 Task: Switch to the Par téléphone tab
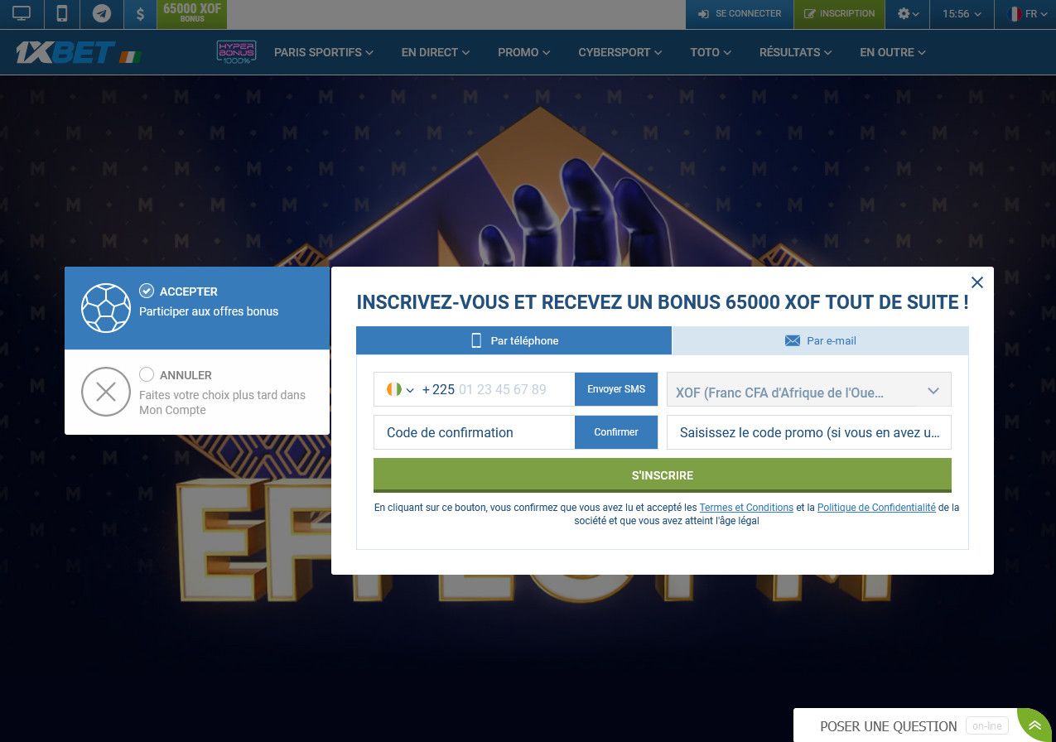click(x=514, y=340)
